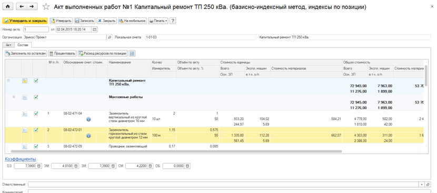Click the Номер акта input field

point(36,29)
